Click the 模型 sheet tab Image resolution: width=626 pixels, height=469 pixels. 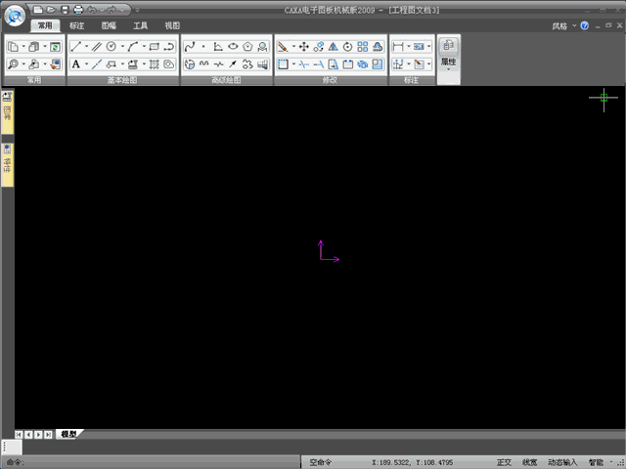point(68,434)
